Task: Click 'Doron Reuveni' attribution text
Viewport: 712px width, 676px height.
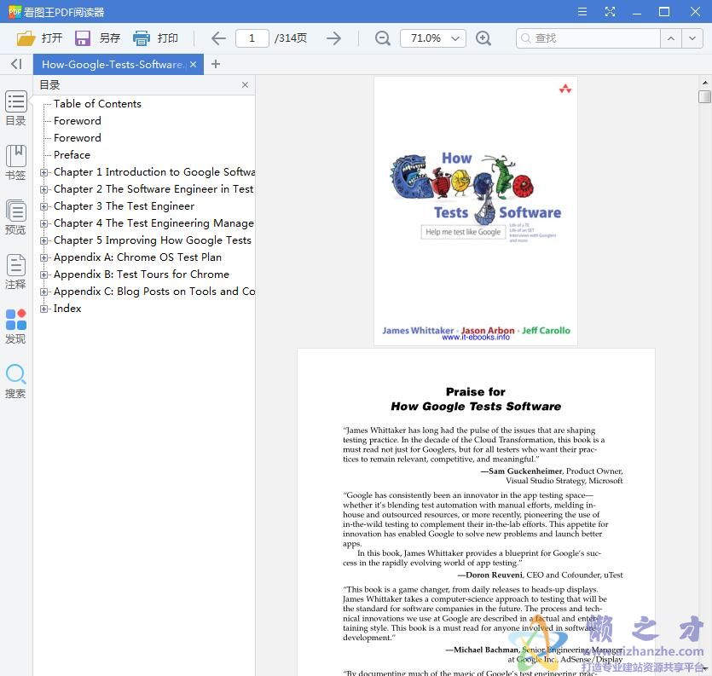Action: tap(494, 575)
